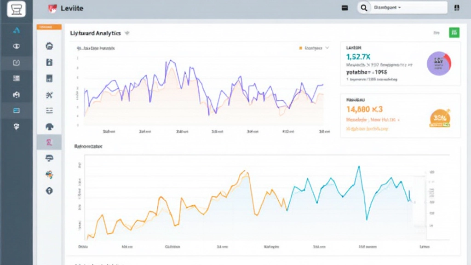
Task: Open the eye-shaped icon in dark sidebar
Action: pyautogui.click(x=17, y=46)
